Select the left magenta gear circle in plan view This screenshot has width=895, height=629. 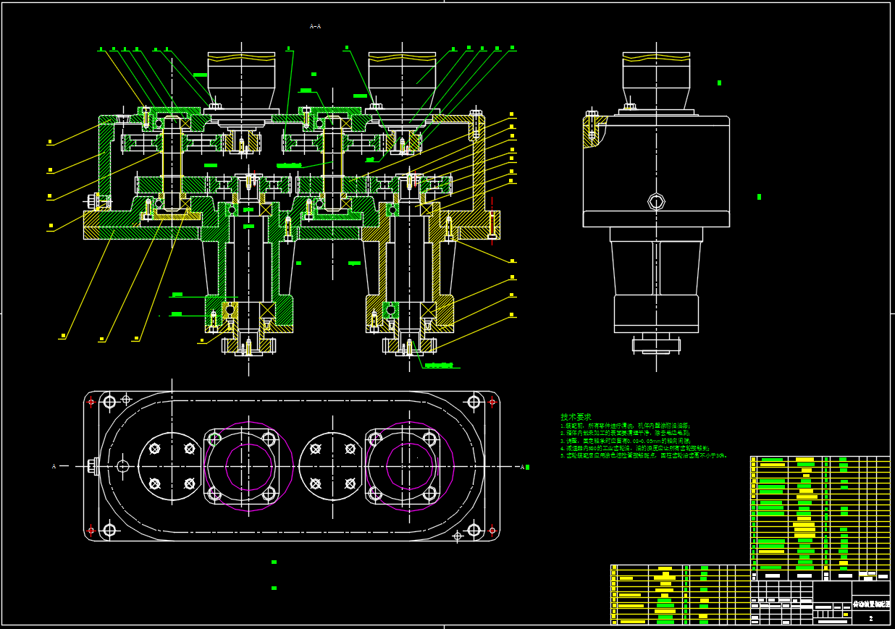(x=248, y=467)
